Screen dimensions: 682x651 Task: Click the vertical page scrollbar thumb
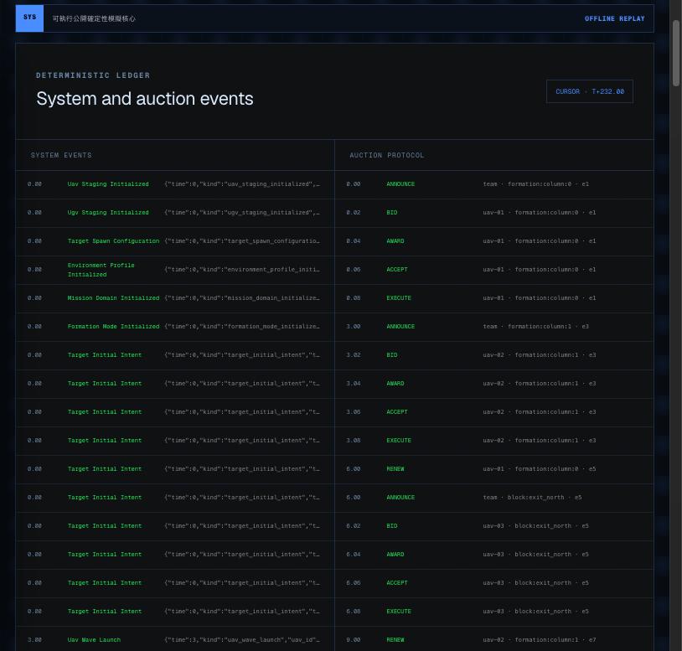[676, 53]
